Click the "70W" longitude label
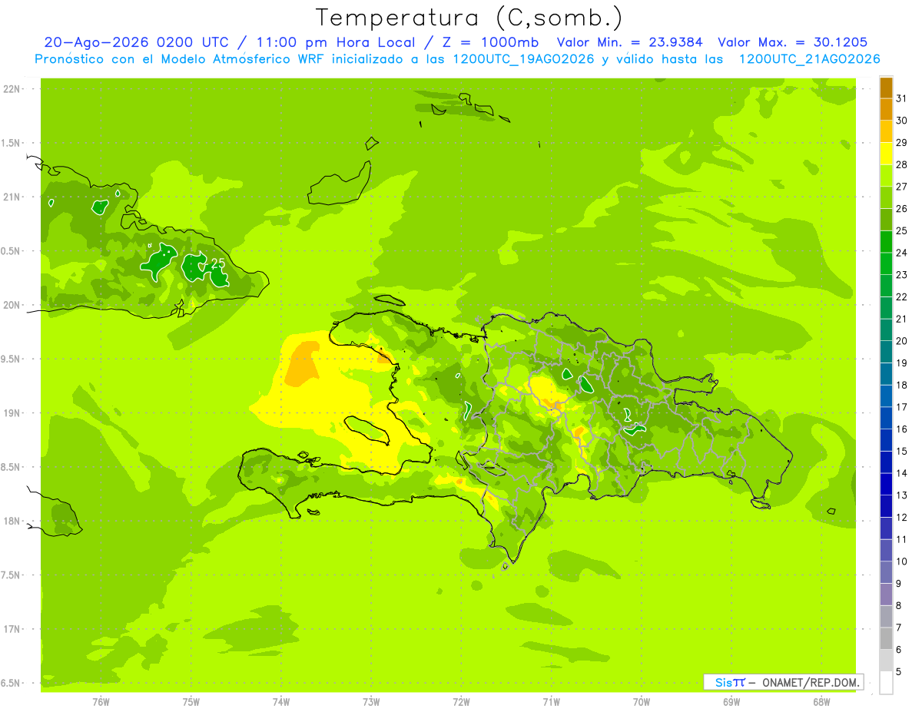 [x=642, y=702]
